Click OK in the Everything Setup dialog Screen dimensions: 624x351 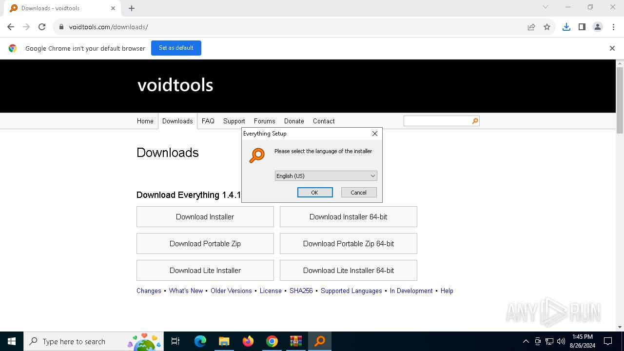tap(315, 193)
